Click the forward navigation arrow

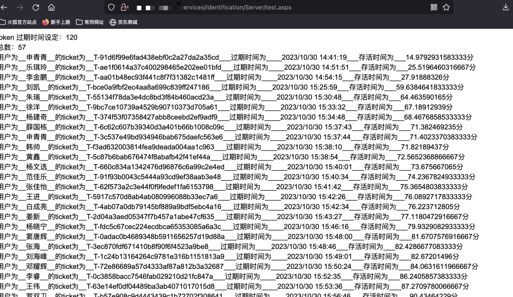point(20,8)
